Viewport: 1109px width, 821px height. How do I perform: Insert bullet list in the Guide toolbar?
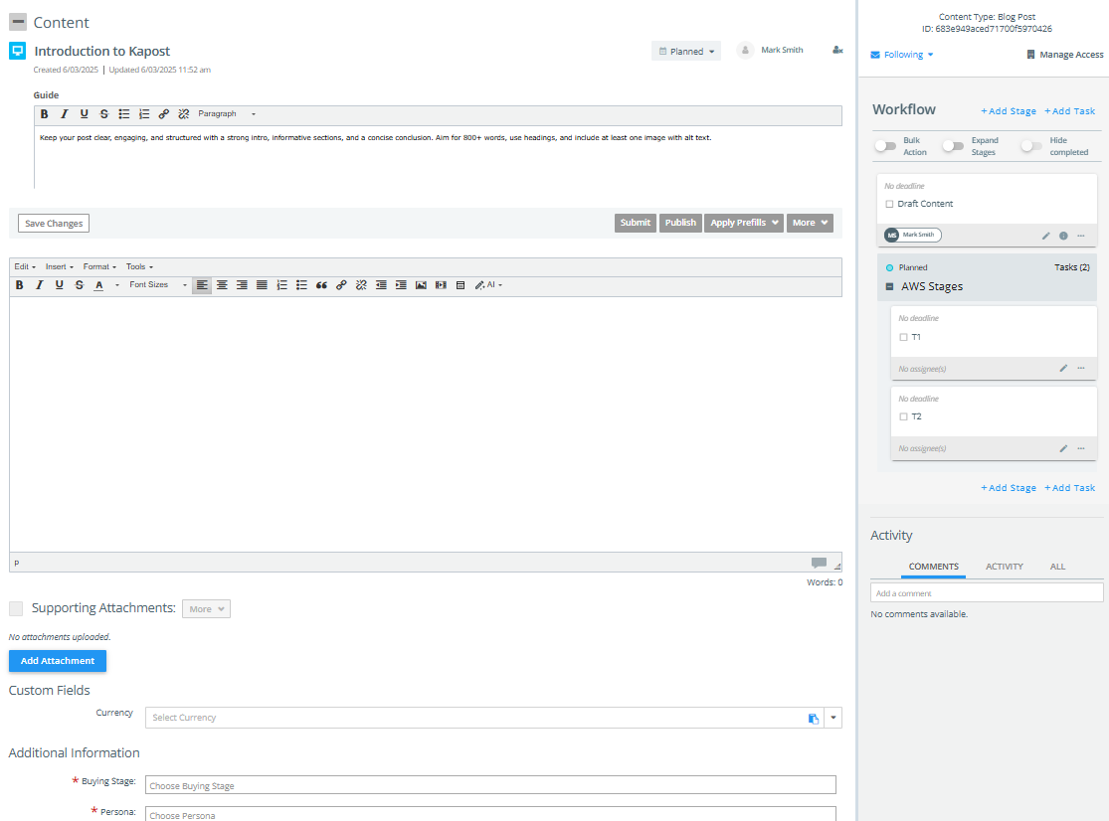pyautogui.click(x=123, y=113)
